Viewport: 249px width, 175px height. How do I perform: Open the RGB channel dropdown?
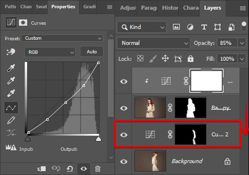click(50, 52)
